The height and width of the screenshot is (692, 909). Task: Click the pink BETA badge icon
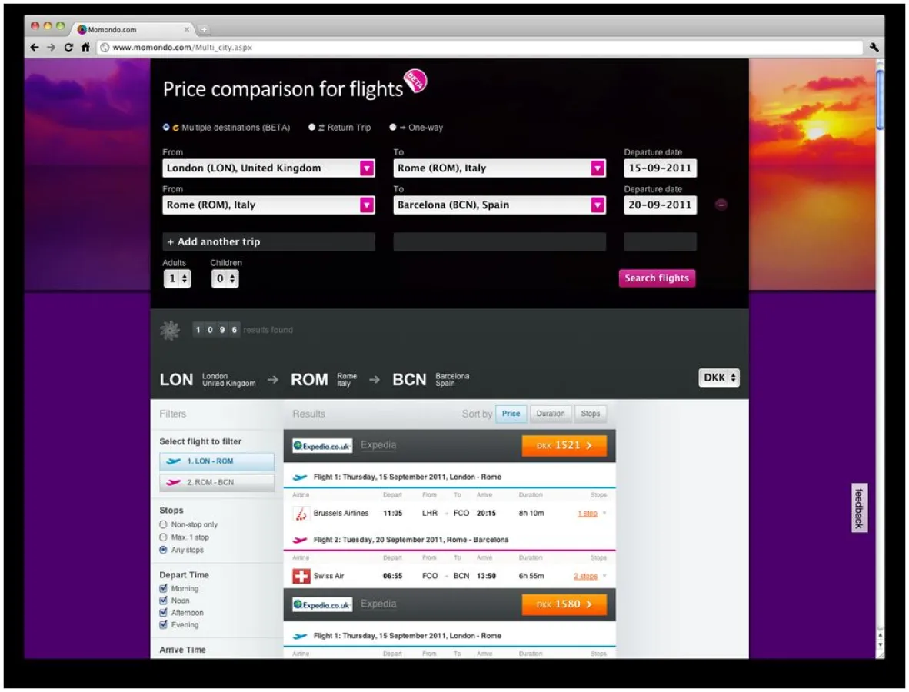[x=416, y=82]
